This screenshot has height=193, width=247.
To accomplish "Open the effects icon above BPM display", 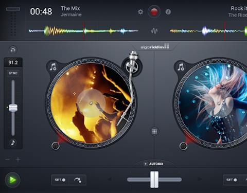I will (13, 50).
